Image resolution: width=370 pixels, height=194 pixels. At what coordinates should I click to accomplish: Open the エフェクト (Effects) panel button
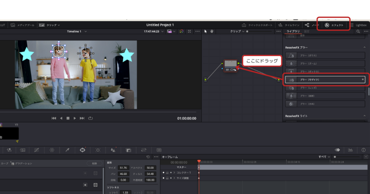(x=334, y=25)
